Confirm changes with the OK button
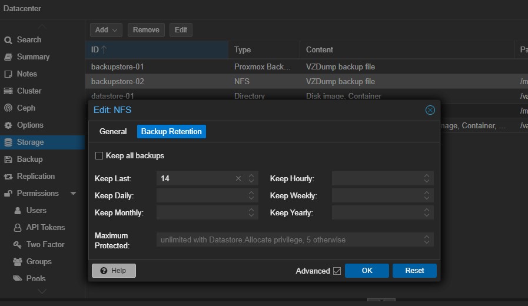The width and height of the screenshot is (528, 306). [x=367, y=271]
